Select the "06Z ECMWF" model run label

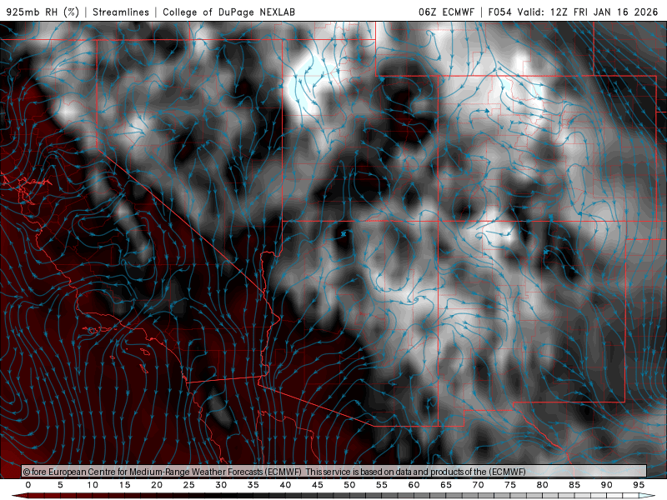pyautogui.click(x=446, y=12)
